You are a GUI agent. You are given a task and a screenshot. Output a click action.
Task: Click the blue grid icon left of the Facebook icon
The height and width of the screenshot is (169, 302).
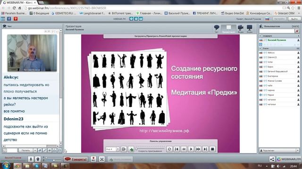click(3, 19)
